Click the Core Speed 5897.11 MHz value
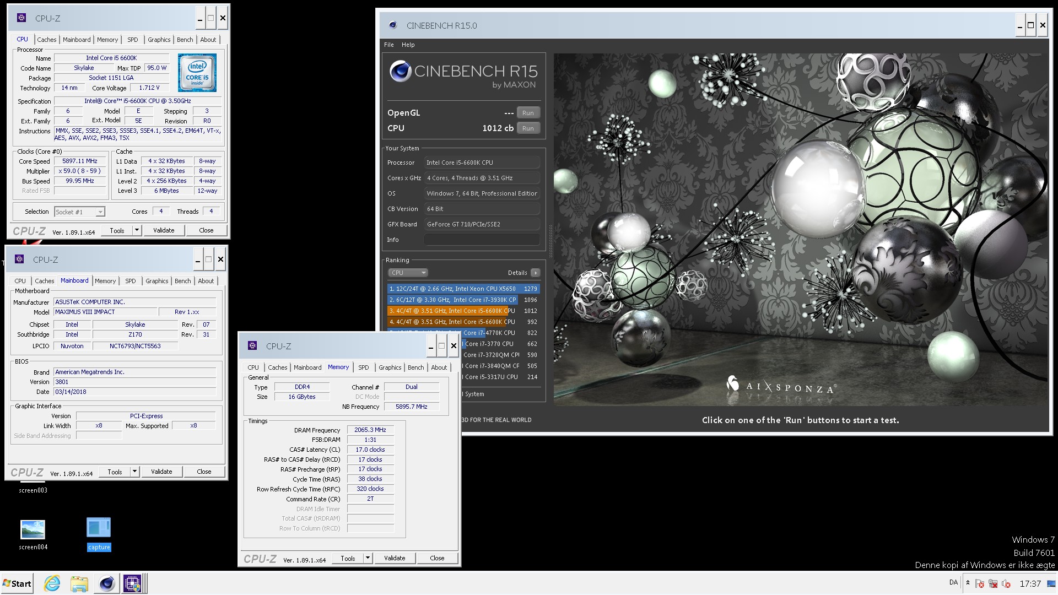This screenshot has height=595, width=1058. point(80,161)
